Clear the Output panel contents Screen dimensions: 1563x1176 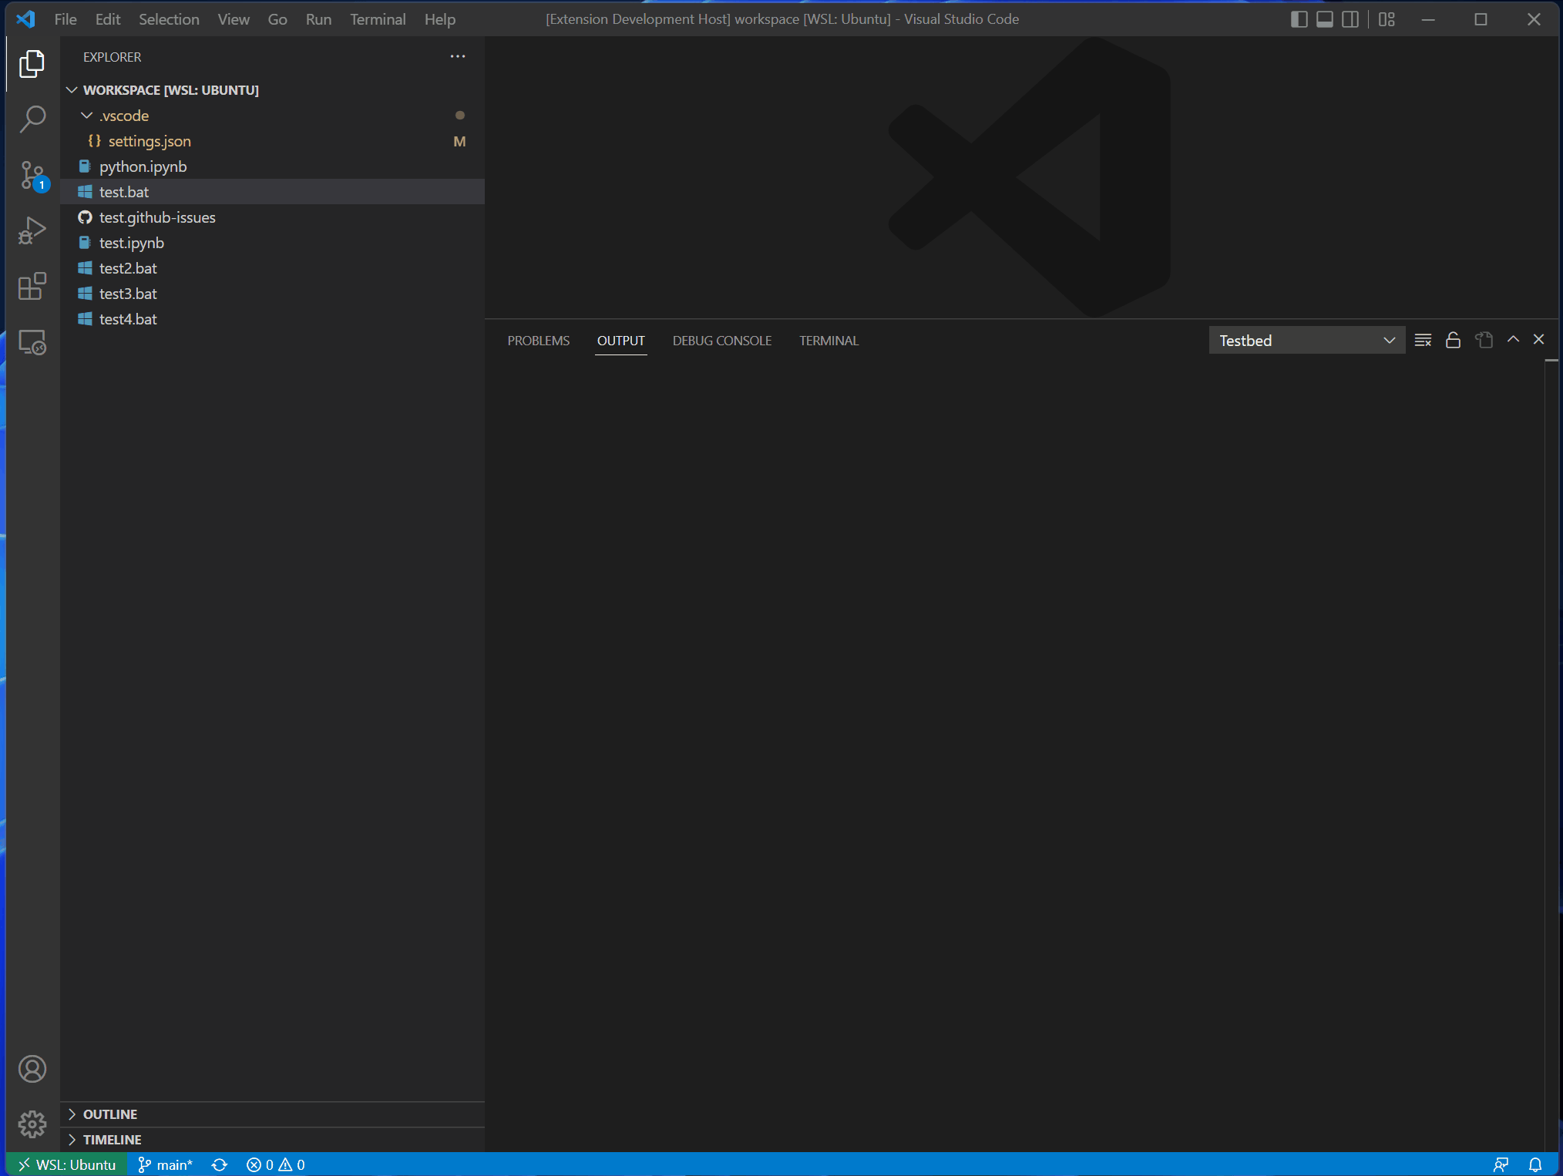pyautogui.click(x=1423, y=340)
